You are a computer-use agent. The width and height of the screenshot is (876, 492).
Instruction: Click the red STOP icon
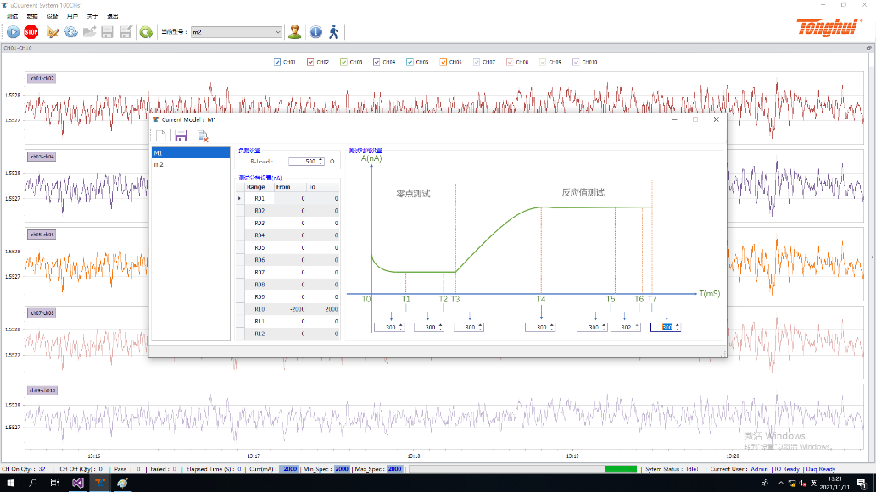point(31,32)
